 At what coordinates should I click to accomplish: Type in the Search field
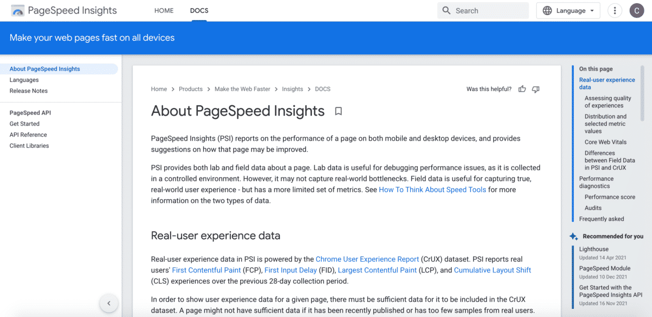click(489, 10)
